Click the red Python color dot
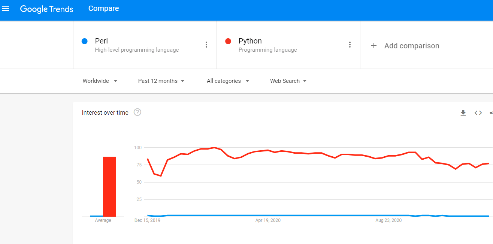 coord(228,41)
